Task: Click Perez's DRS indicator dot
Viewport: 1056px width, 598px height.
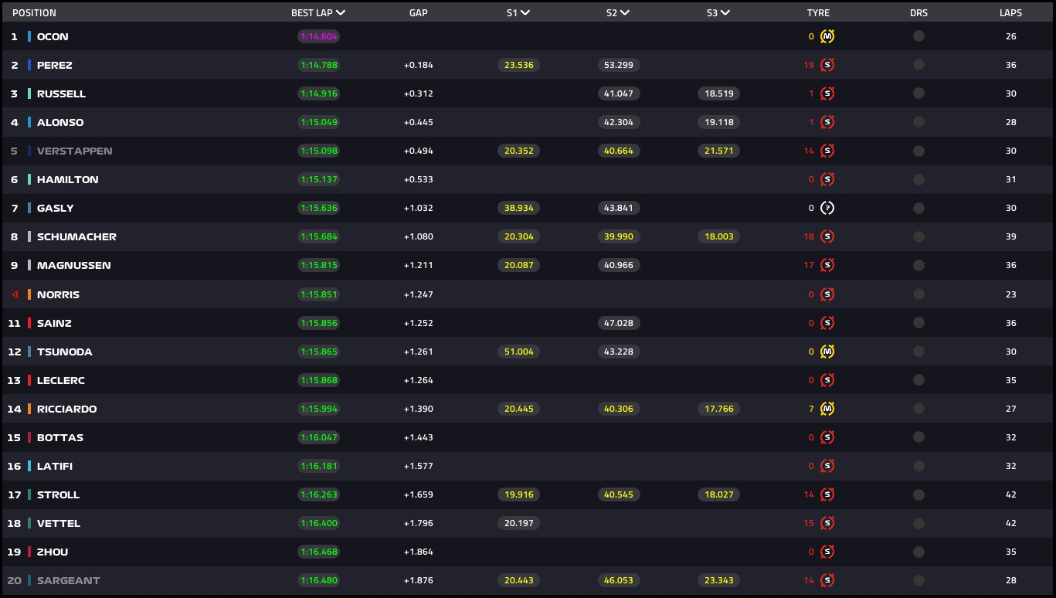Action: point(918,65)
